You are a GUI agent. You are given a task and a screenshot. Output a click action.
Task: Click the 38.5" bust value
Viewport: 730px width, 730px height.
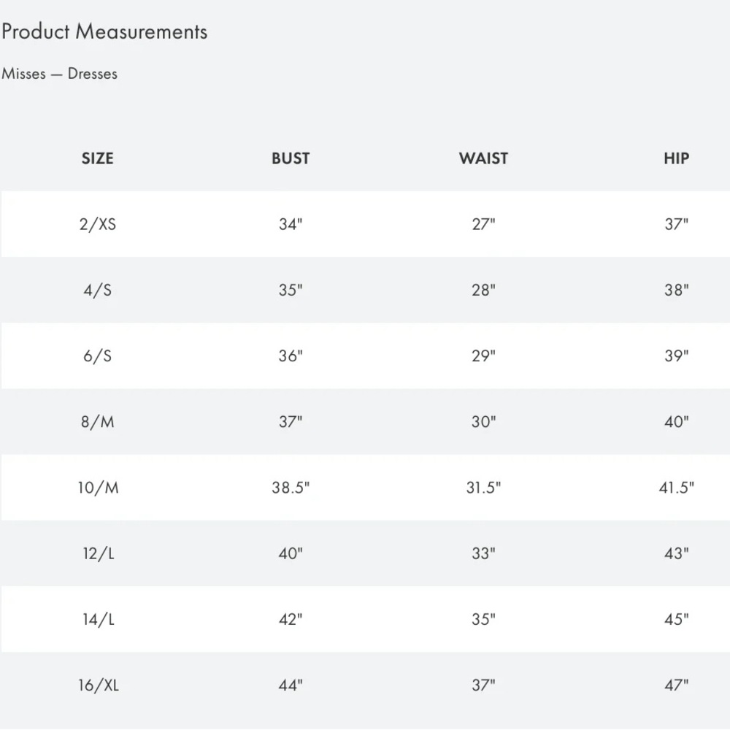point(291,488)
